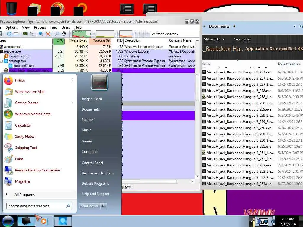Click the commit history mini graph in toolbar

(x=105, y=34)
